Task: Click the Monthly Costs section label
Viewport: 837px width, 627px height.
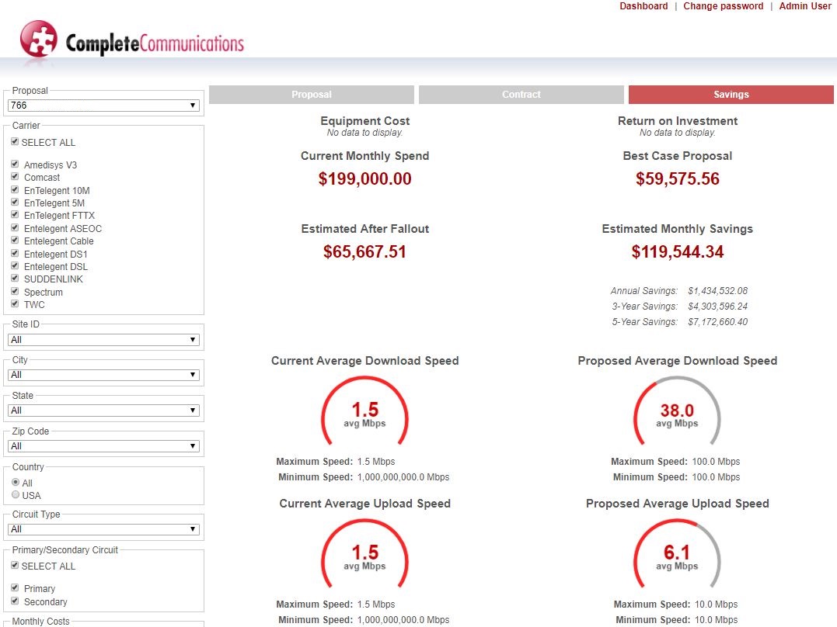Action: coord(40,621)
